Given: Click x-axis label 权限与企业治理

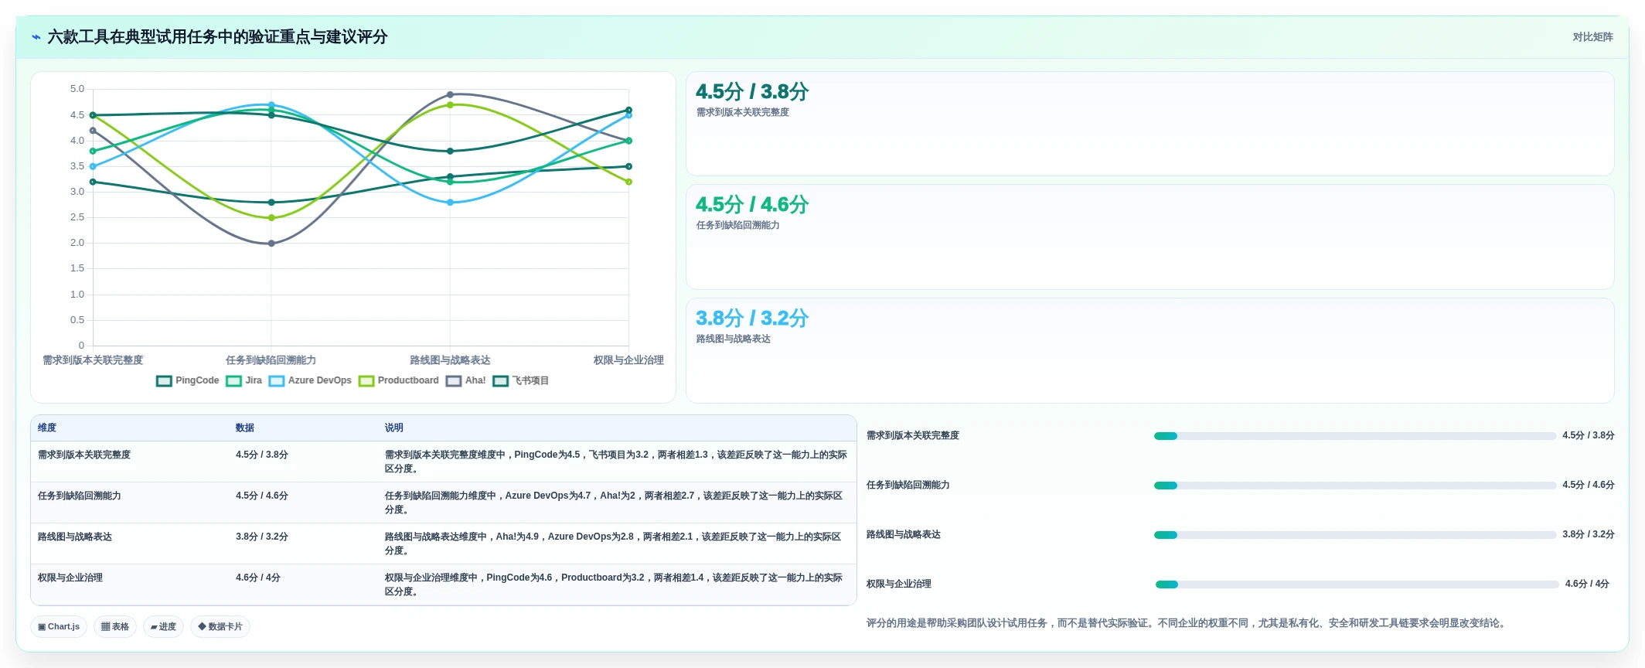Looking at the screenshot, I should pos(628,360).
